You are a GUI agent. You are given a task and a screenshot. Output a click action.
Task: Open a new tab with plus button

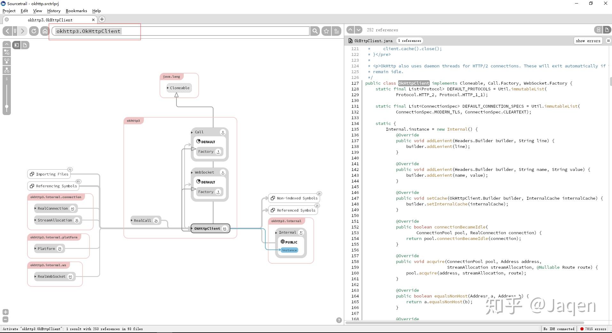[x=102, y=19]
